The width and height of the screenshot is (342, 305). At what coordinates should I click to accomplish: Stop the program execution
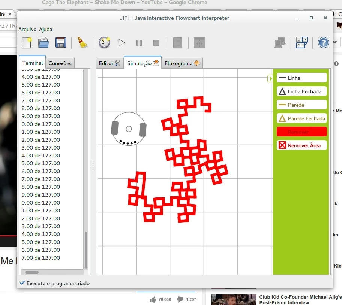pos(156,43)
